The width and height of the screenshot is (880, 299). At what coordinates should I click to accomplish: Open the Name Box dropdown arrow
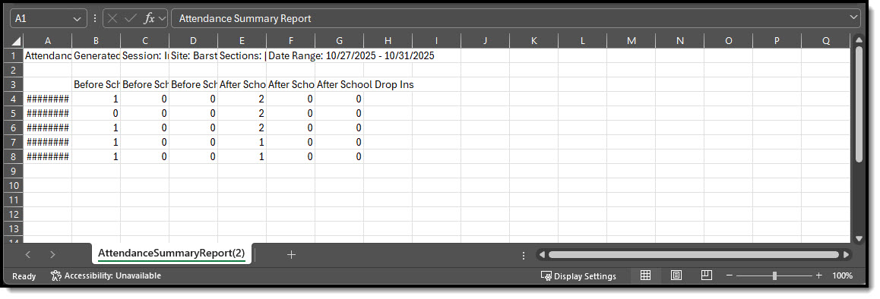tap(77, 18)
